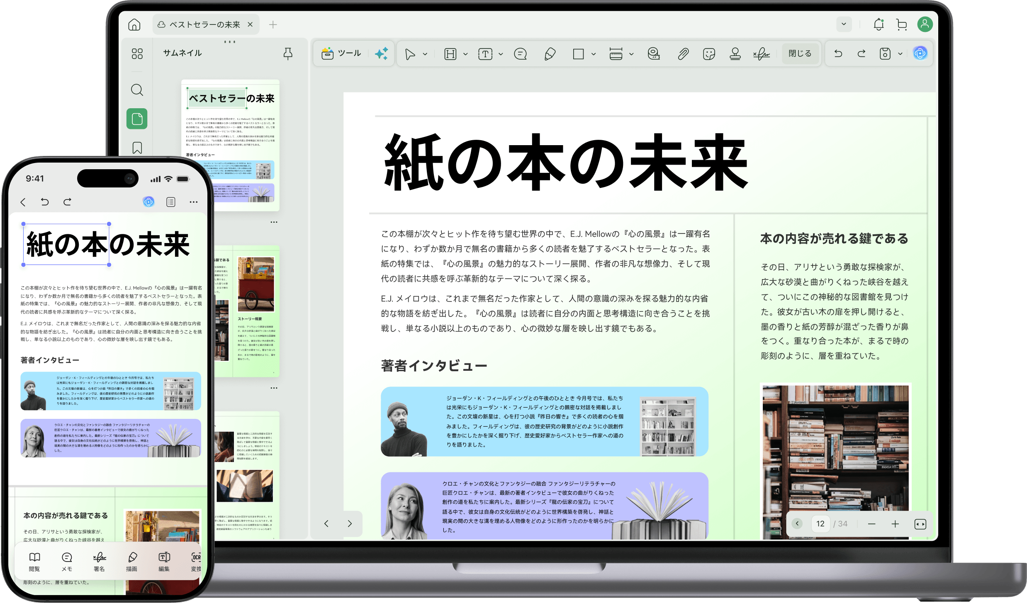This screenshot has width=1027, height=603.
Task: Choose the signature tool in toolbar
Action: tap(762, 54)
